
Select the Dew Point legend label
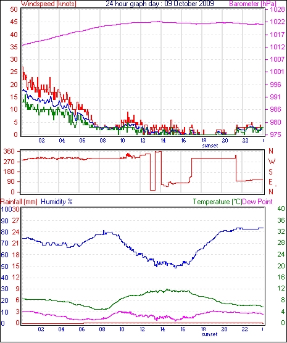[257, 202]
